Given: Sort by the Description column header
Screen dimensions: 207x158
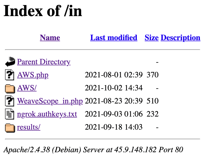Looking at the screenshot, I should pos(180,38).
